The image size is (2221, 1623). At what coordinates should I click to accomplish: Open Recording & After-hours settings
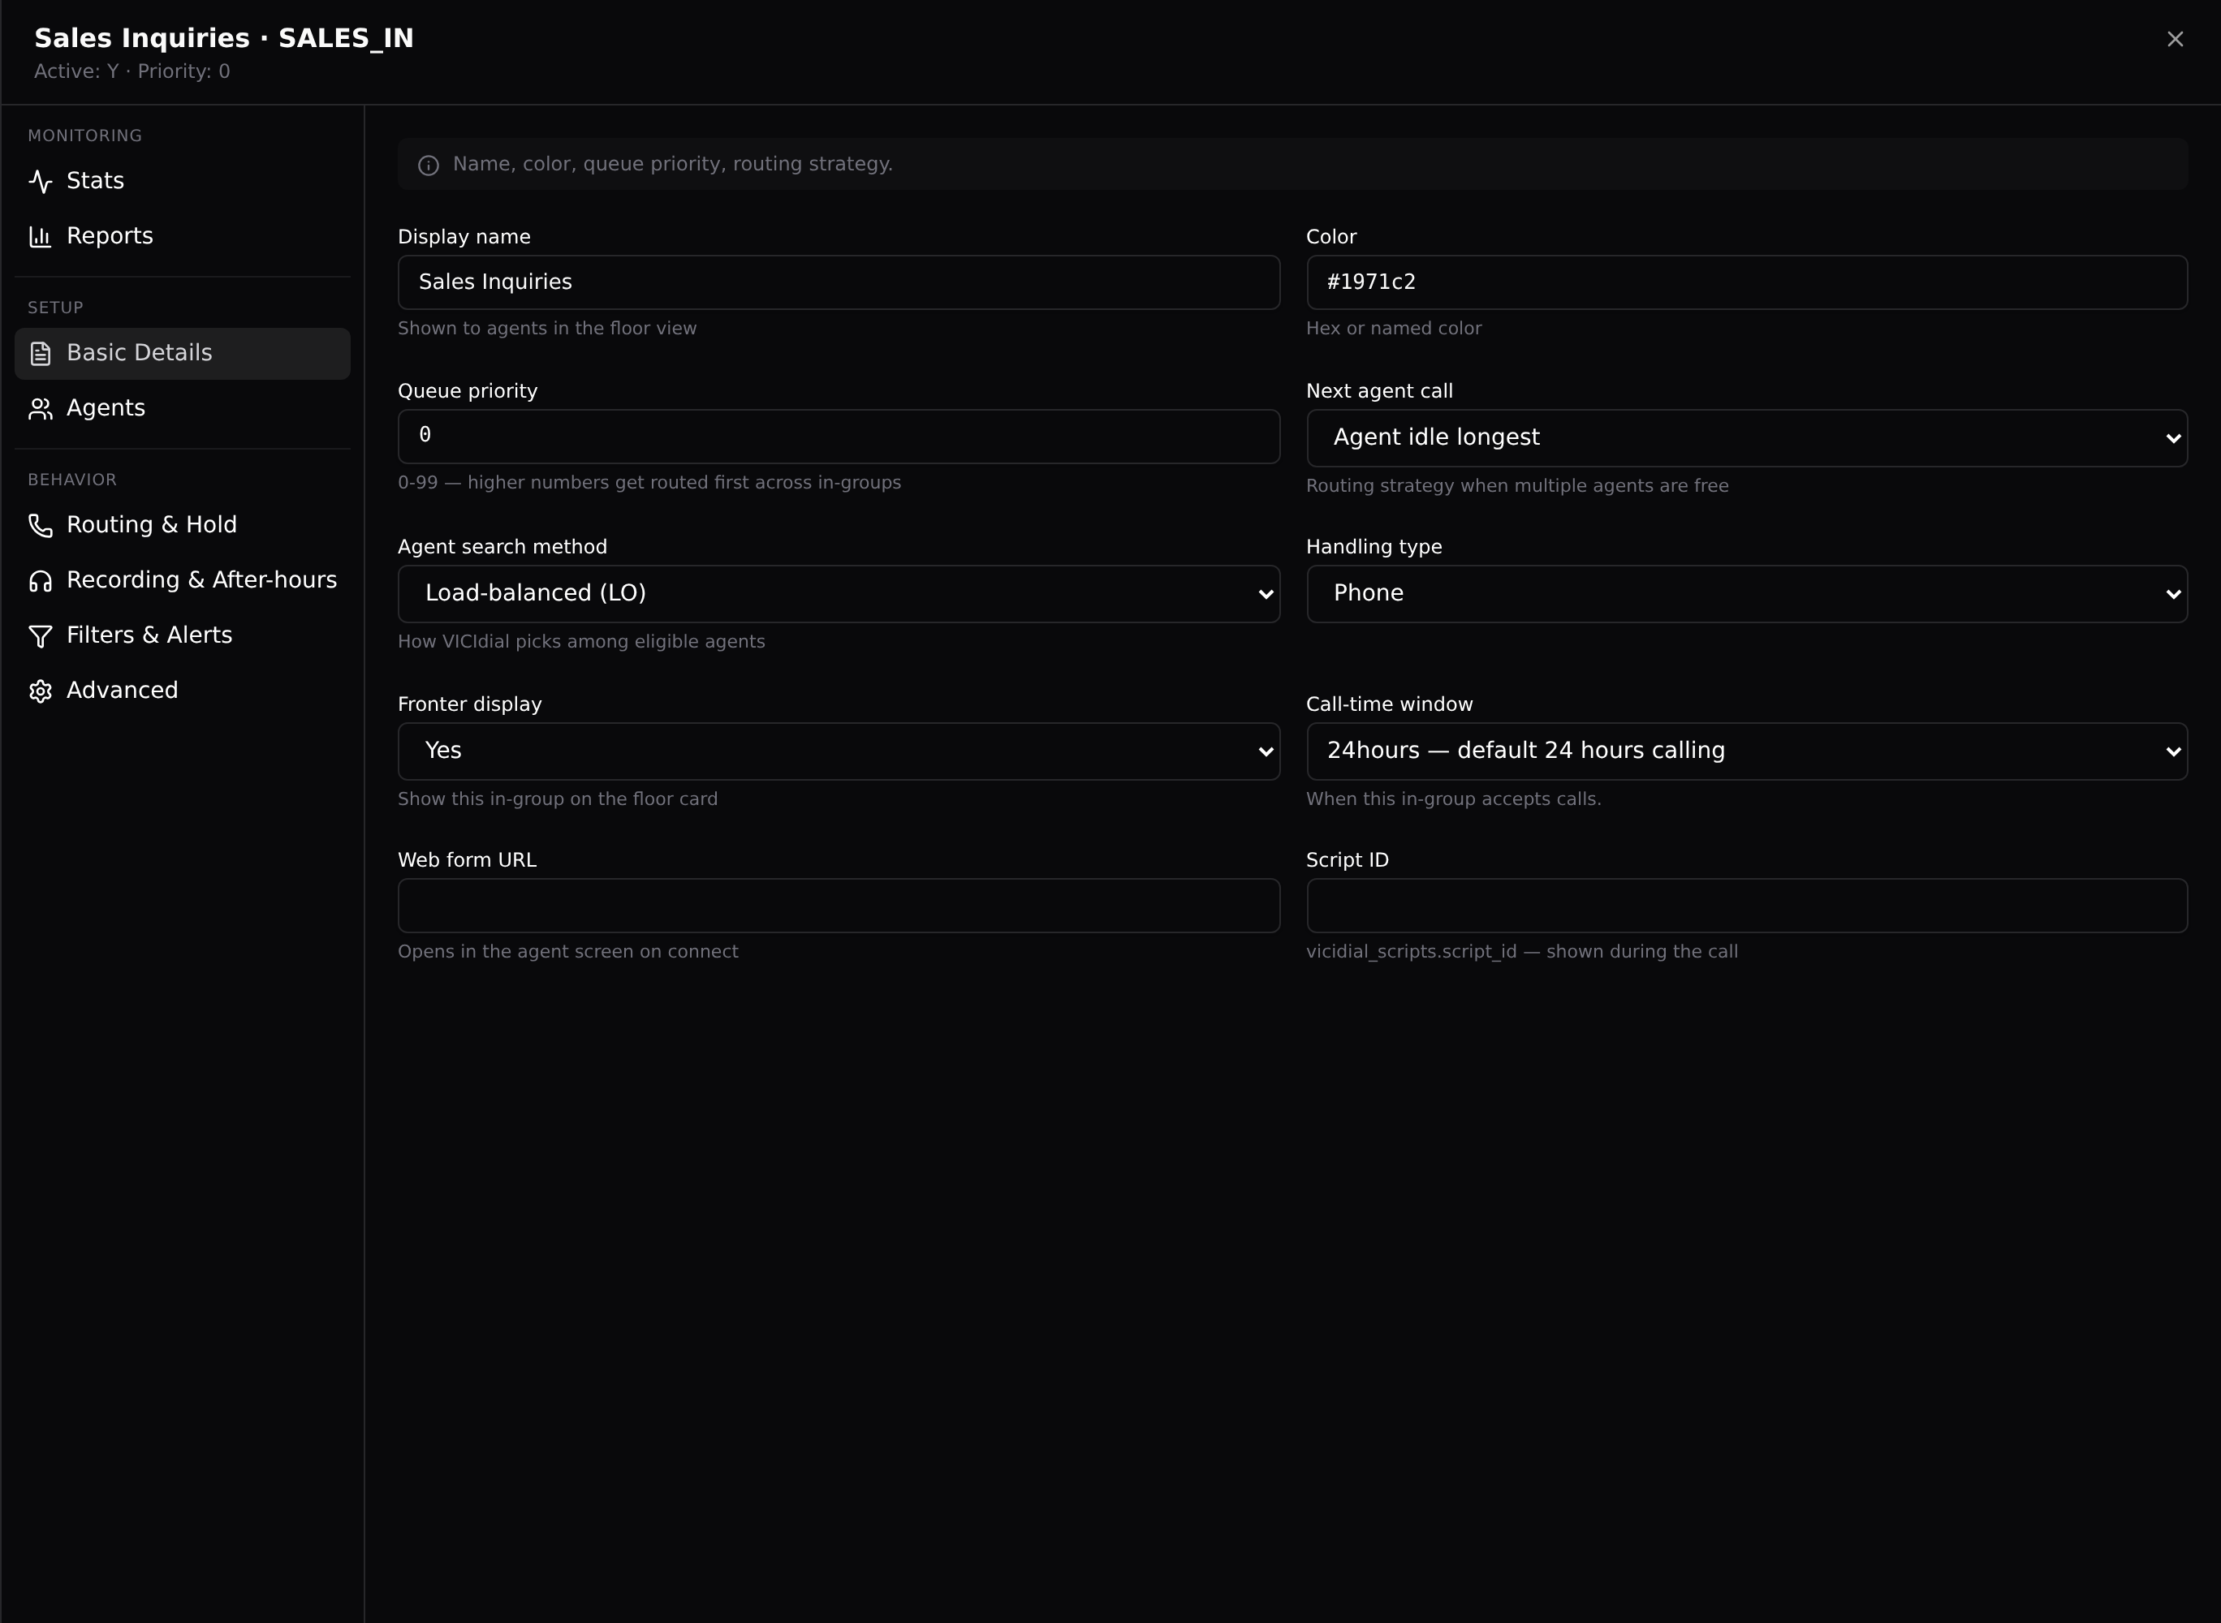tap(183, 580)
